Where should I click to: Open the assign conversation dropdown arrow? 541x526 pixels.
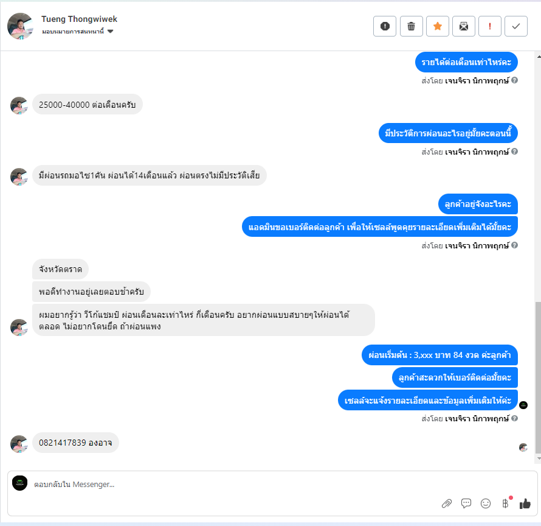[x=111, y=32]
